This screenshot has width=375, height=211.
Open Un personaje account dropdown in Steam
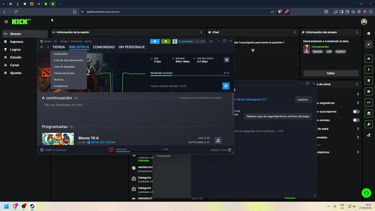[x=187, y=41]
